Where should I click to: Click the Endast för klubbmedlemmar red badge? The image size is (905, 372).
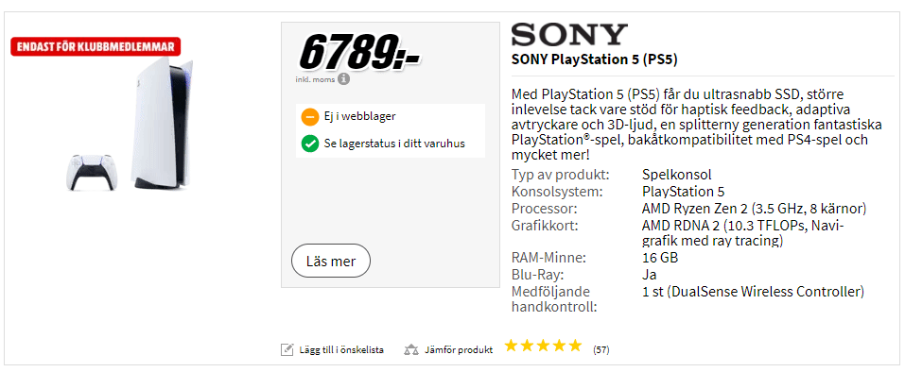coord(96,46)
